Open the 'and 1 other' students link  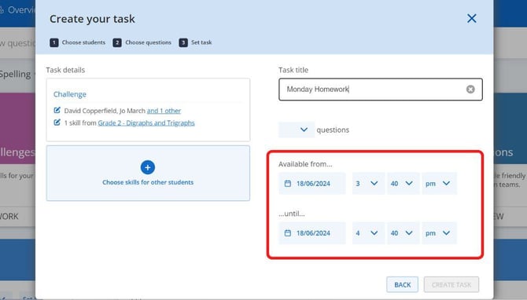pos(164,111)
